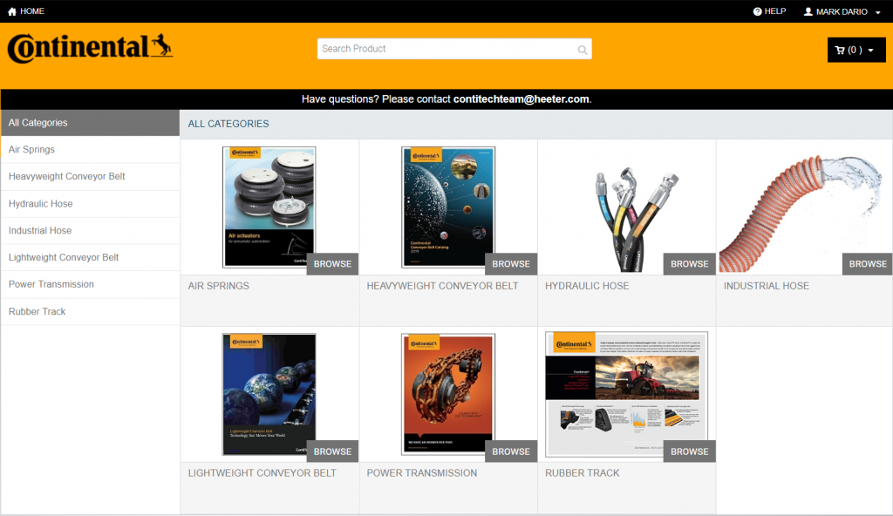Expand the shopping cart dropdown
This screenshot has width=893, height=516.
click(856, 50)
